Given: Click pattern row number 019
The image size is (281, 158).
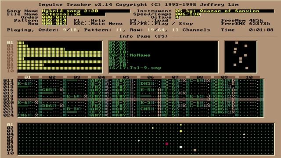Looking at the screenshot, I should pos(8,100).
